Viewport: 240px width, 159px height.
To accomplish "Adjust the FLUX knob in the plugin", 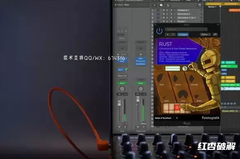I will tap(183, 95).
